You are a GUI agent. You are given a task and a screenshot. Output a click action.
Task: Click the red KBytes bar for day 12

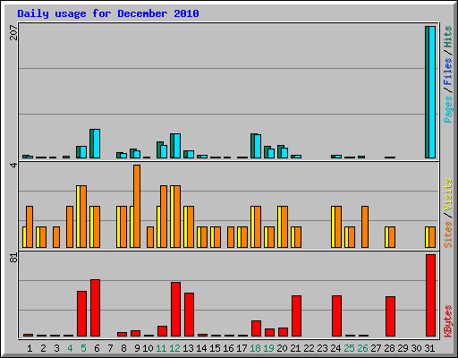pyautogui.click(x=175, y=310)
